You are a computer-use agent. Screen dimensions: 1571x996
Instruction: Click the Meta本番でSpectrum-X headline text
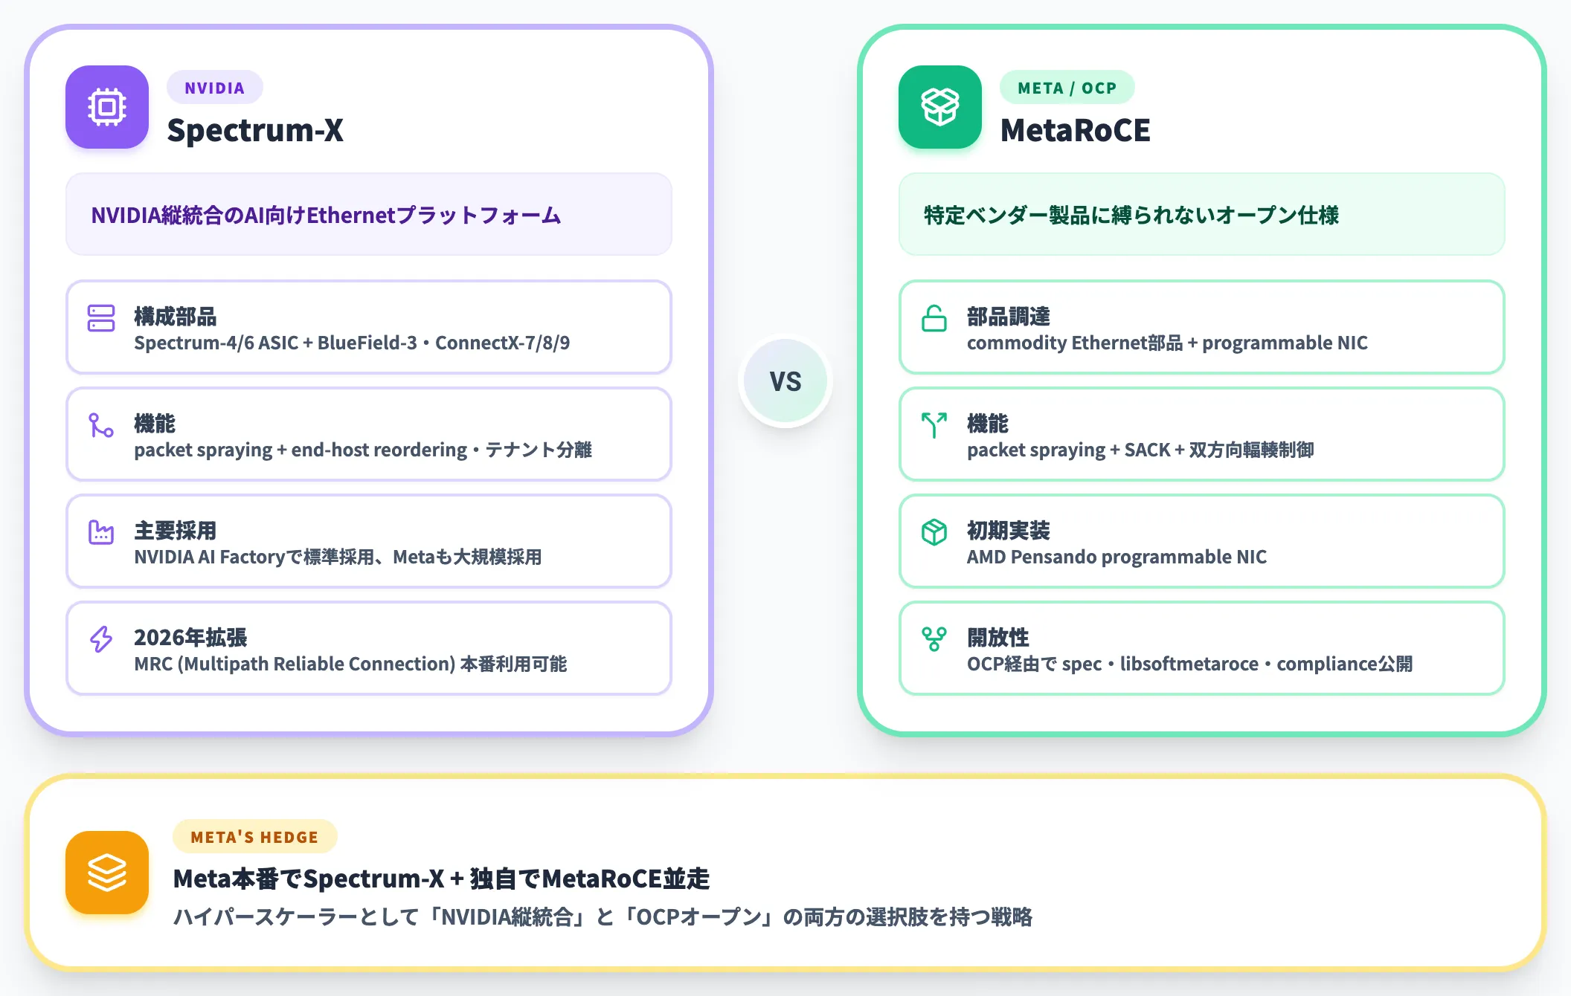click(442, 879)
